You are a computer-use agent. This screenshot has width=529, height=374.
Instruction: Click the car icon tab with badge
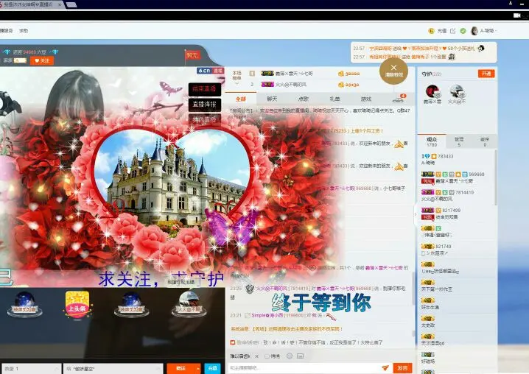click(x=399, y=99)
